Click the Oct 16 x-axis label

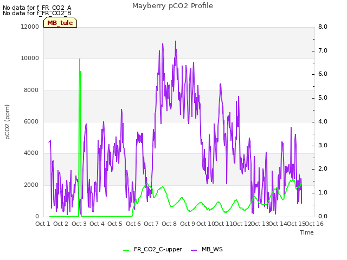[314, 224]
